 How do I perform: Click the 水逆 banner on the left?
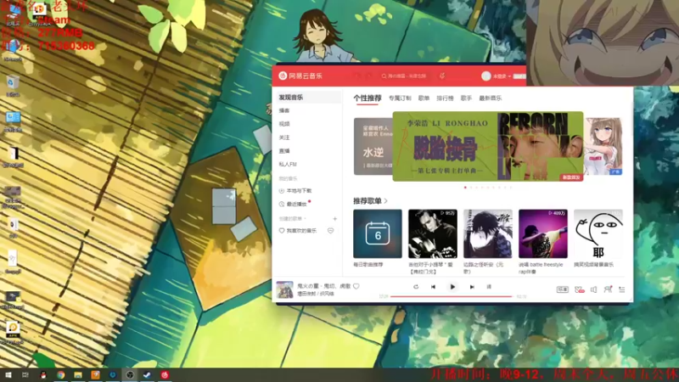373,146
